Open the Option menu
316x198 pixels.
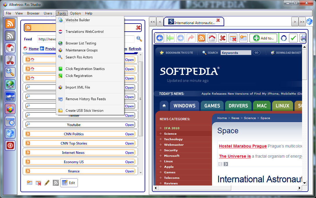[76, 13]
